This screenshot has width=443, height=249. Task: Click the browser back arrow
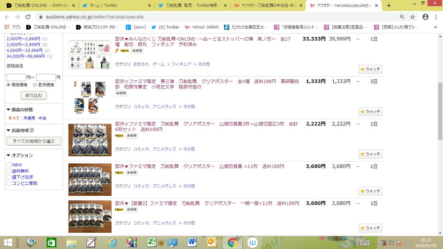click(x=7, y=17)
